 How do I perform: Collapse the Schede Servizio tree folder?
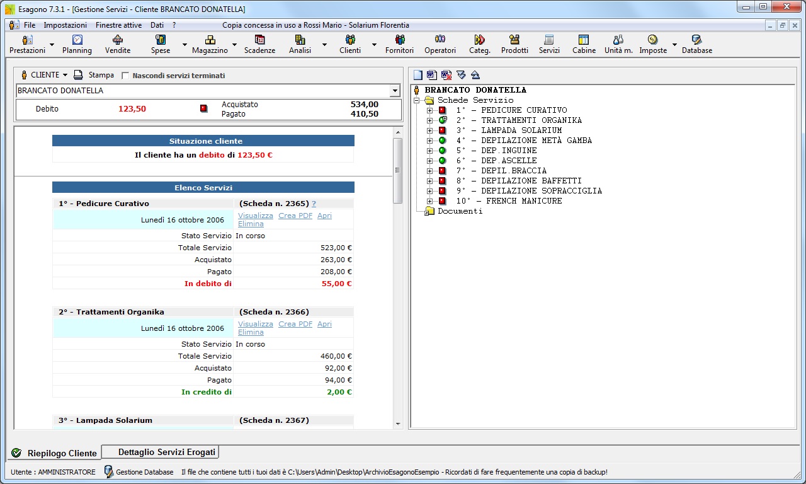(417, 100)
